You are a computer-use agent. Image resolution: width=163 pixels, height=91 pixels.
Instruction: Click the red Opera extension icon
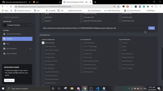pos(128,7)
